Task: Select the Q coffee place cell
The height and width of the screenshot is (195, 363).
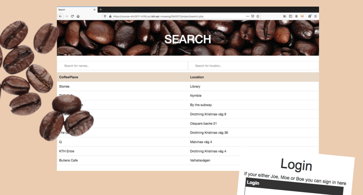Action: coord(60,142)
